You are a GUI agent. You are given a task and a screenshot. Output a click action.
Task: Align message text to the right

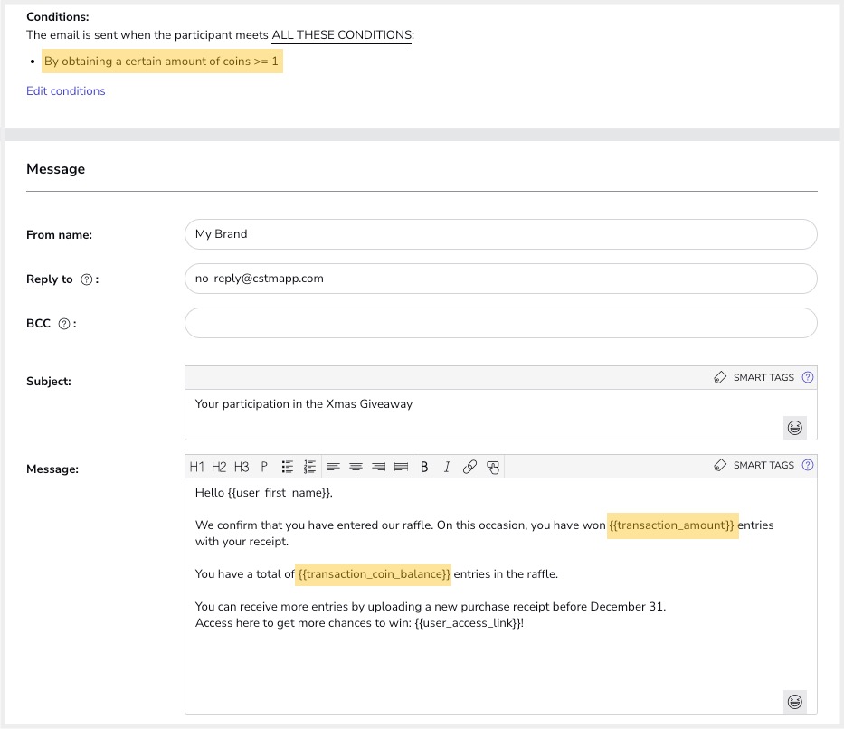click(379, 467)
